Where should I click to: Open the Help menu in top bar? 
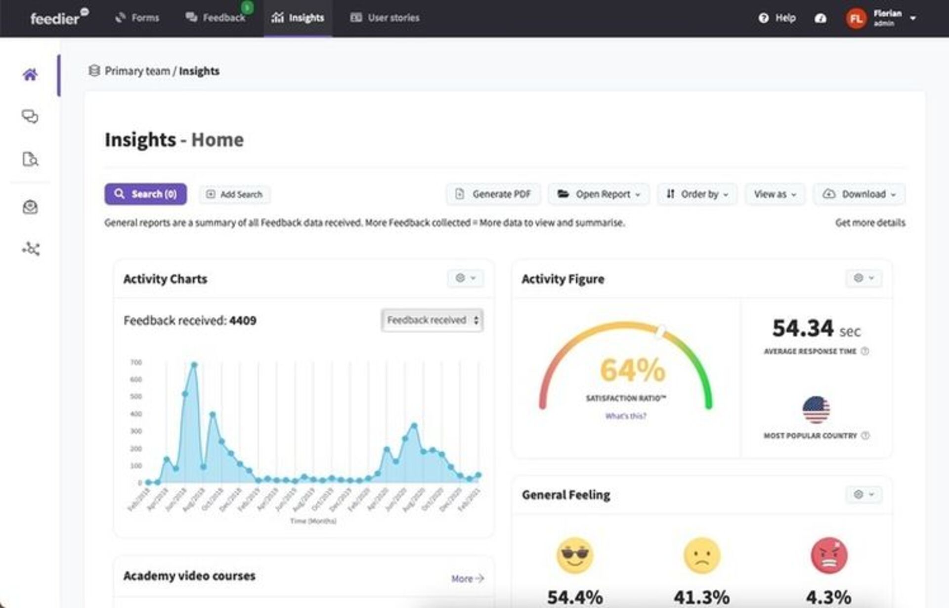[x=777, y=18]
